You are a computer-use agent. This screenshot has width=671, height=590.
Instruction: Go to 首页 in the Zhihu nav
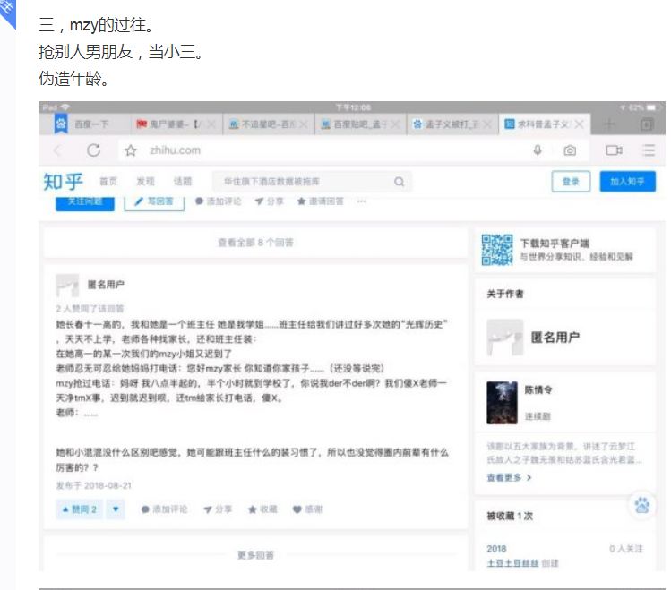tap(108, 182)
